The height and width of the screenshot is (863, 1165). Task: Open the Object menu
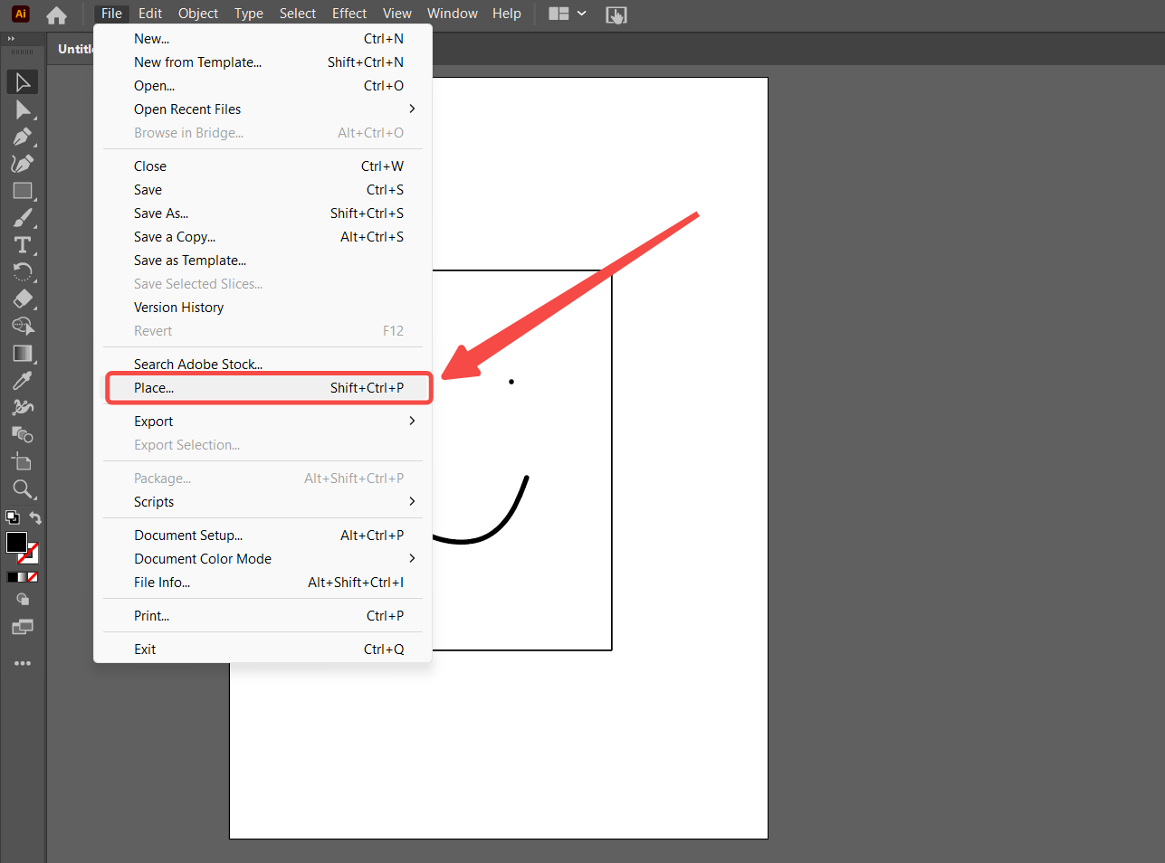pyautogui.click(x=198, y=14)
